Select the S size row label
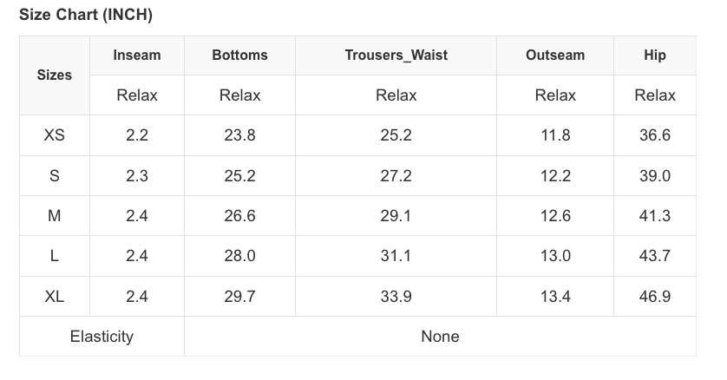Screen dimensions: 727x380 pos(54,176)
